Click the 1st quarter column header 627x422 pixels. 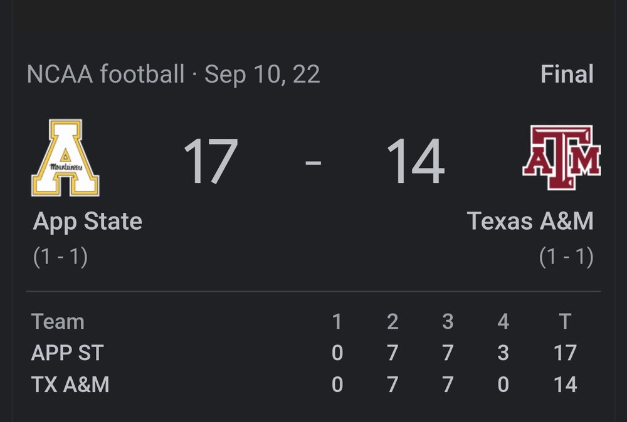337,322
